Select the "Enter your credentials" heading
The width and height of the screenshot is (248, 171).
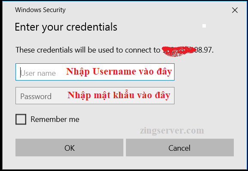(x=66, y=27)
